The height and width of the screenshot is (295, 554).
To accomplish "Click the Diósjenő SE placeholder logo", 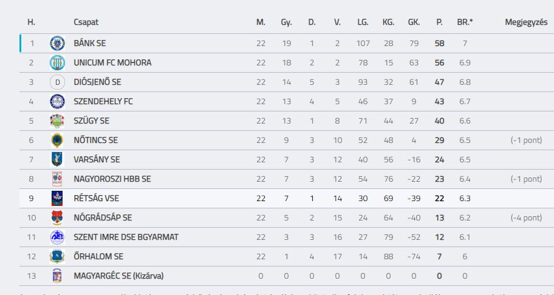I will pos(57,82).
